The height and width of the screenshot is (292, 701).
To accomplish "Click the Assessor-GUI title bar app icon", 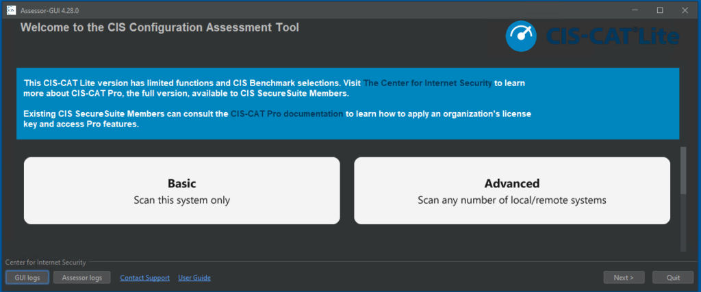I will (x=12, y=10).
